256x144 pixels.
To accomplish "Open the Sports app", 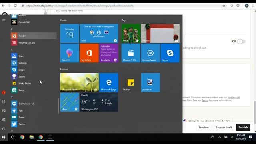I will click(34, 76).
